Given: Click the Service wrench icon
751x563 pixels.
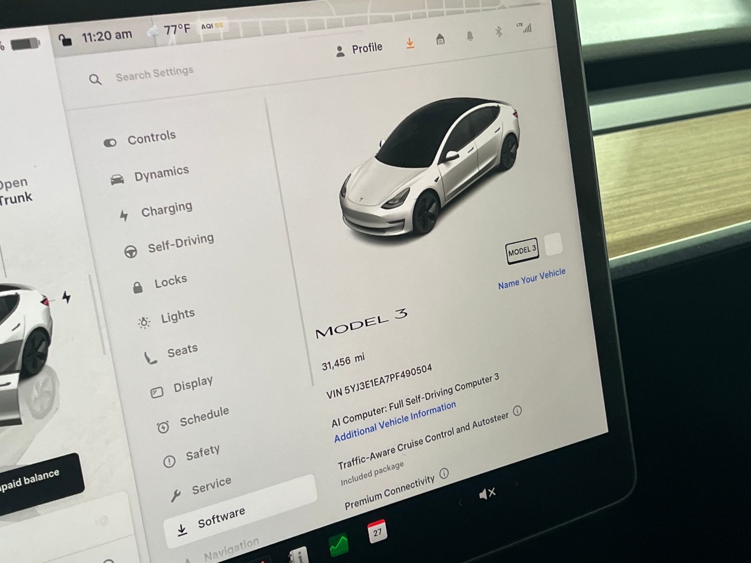Looking at the screenshot, I should tap(176, 496).
